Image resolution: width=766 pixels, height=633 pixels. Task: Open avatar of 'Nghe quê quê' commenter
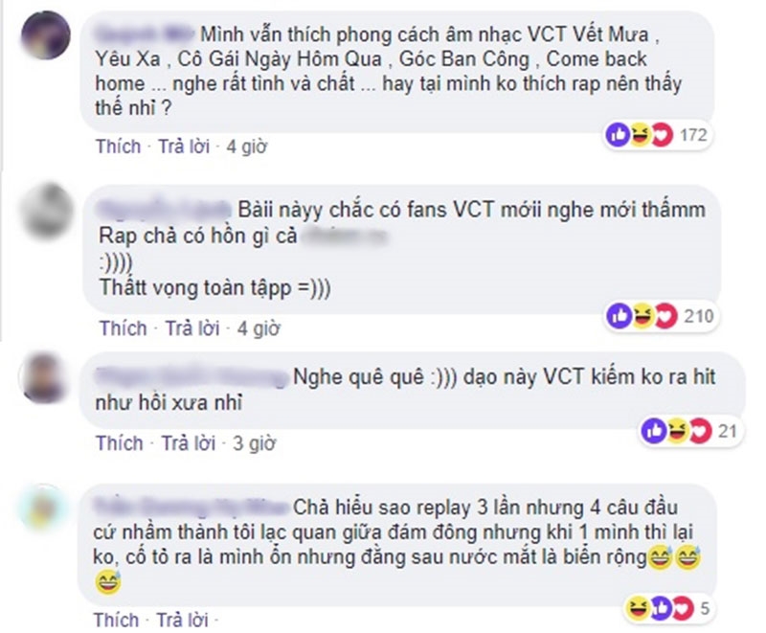[x=43, y=377]
